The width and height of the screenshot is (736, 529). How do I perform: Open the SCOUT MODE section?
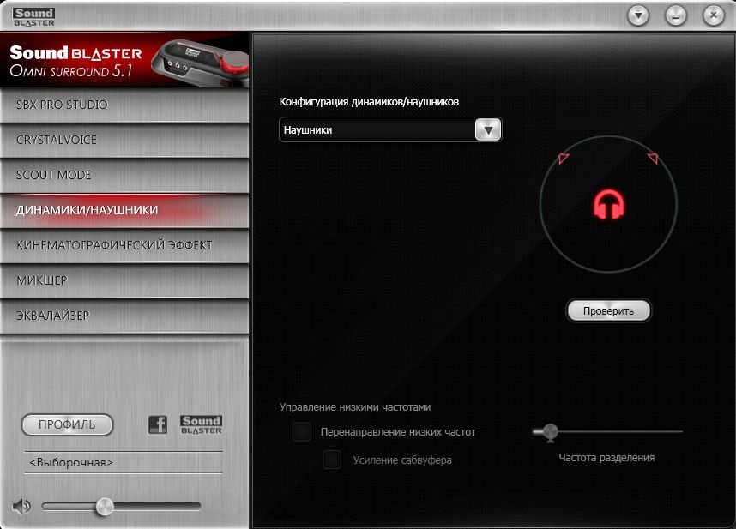pos(124,175)
